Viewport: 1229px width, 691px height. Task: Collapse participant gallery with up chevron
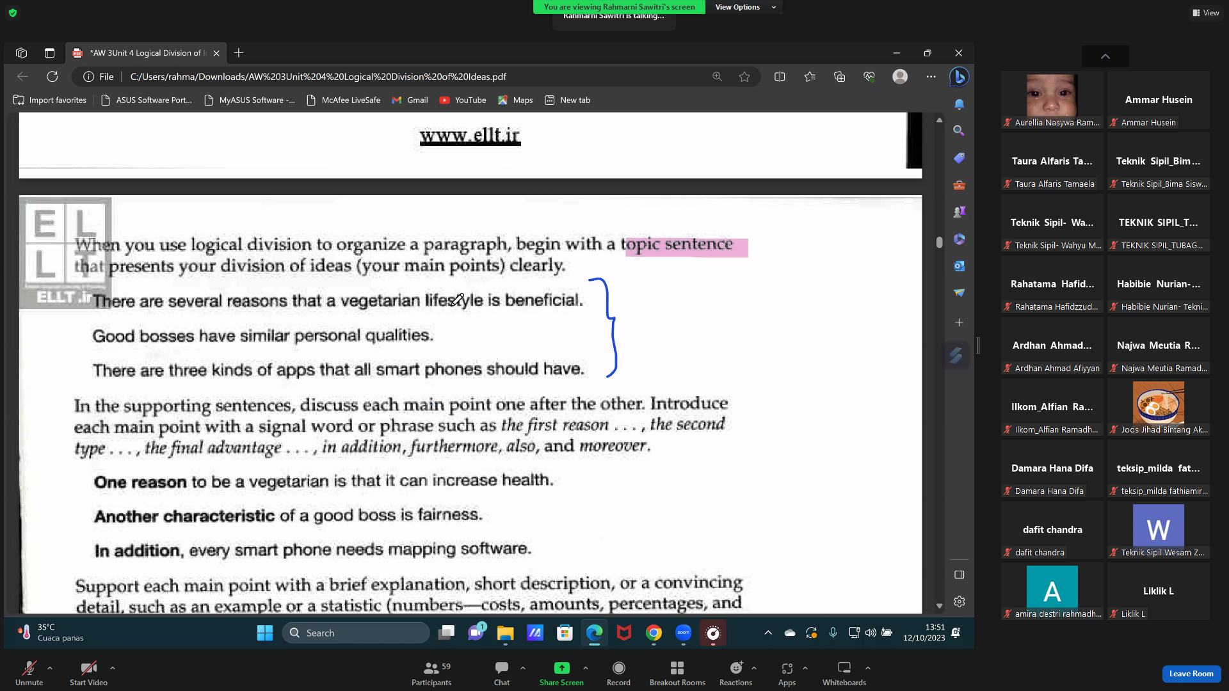[1105, 56]
